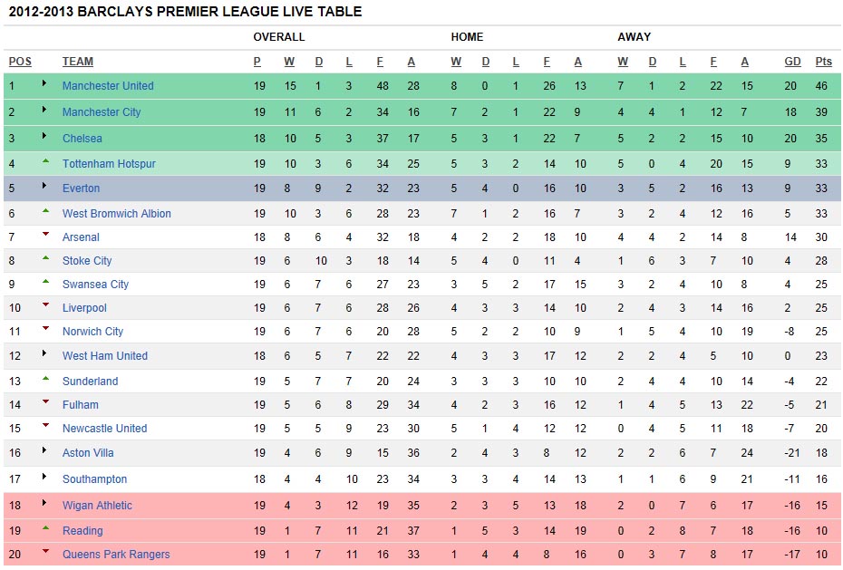The image size is (843, 570).
Task: Sort by Pts column header
Action: point(823,62)
